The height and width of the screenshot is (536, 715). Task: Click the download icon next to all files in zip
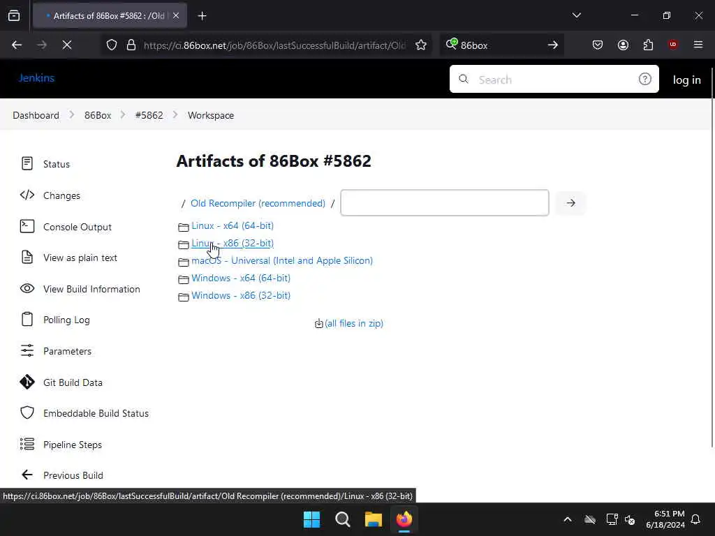(318, 324)
